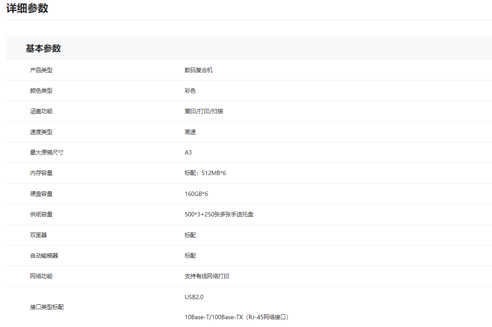Click the 颜色类型 row label
Screen dimensions: 492x327
tap(41, 91)
